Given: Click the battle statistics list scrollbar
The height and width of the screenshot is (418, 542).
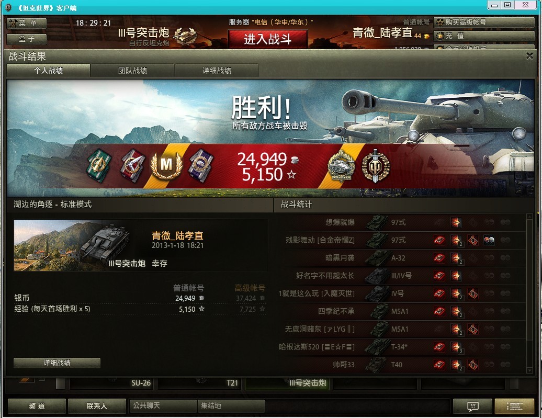Looking at the screenshot, I should click(x=529, y=293).
